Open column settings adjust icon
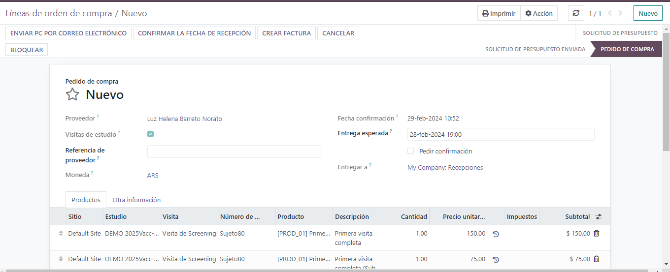670x272 pixels. [x=599, y=217]
